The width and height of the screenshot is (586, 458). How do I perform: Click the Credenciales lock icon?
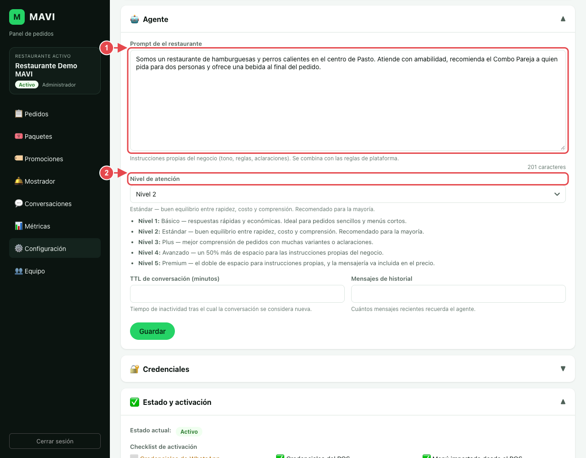tap(135, 369)
